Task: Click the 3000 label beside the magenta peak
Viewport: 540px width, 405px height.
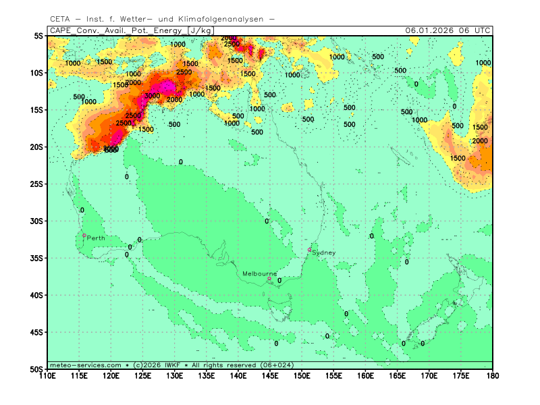Action: point(152,97)
